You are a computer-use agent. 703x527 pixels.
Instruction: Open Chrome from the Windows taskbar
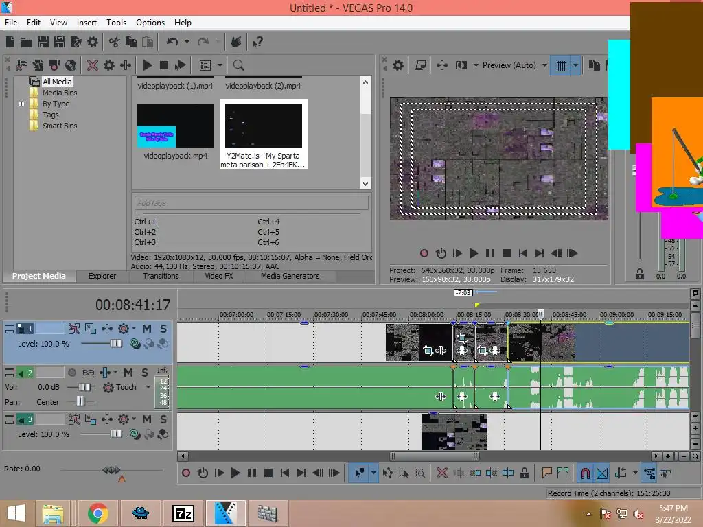tap(97, 513)
